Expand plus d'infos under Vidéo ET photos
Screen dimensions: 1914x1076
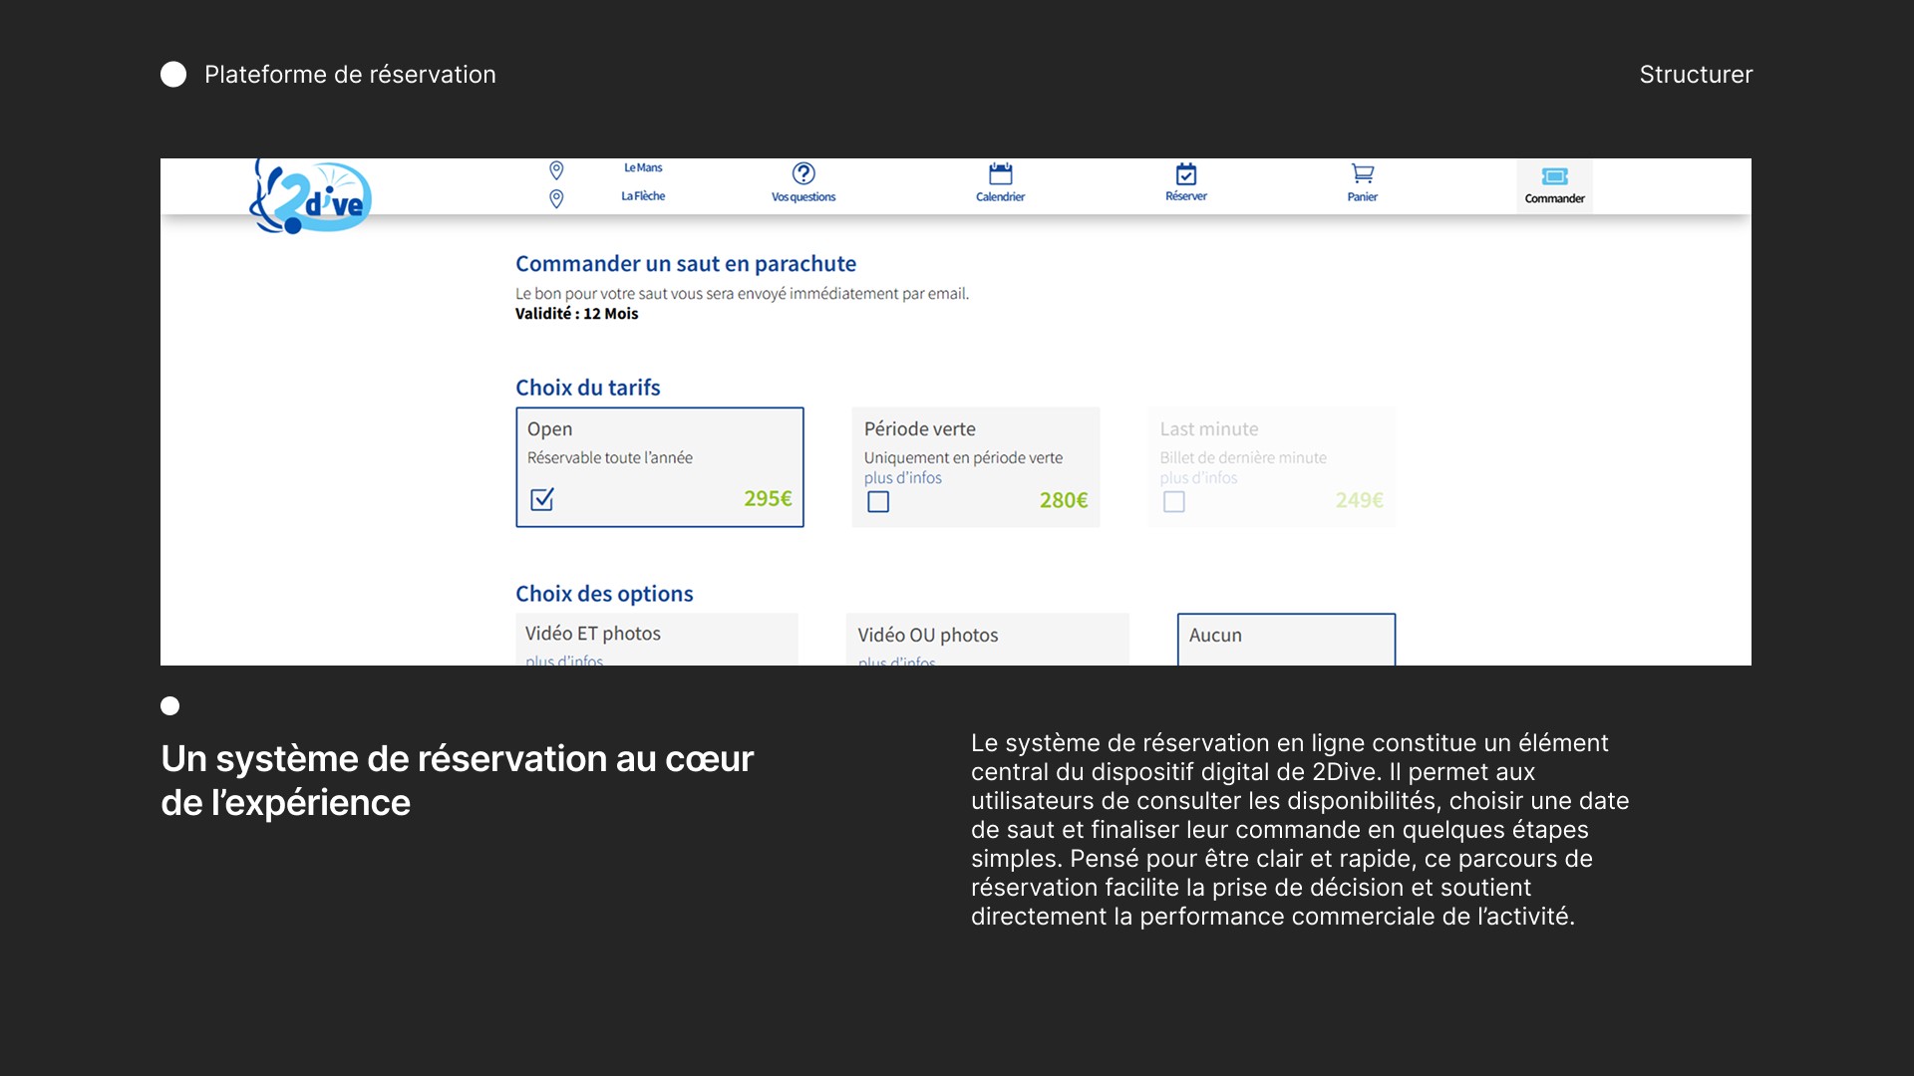564,661
